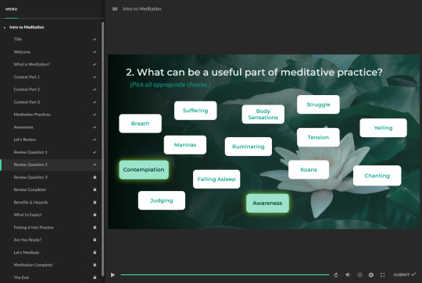
Task: Select the Body Sensations choice
Action: [263, 114]
